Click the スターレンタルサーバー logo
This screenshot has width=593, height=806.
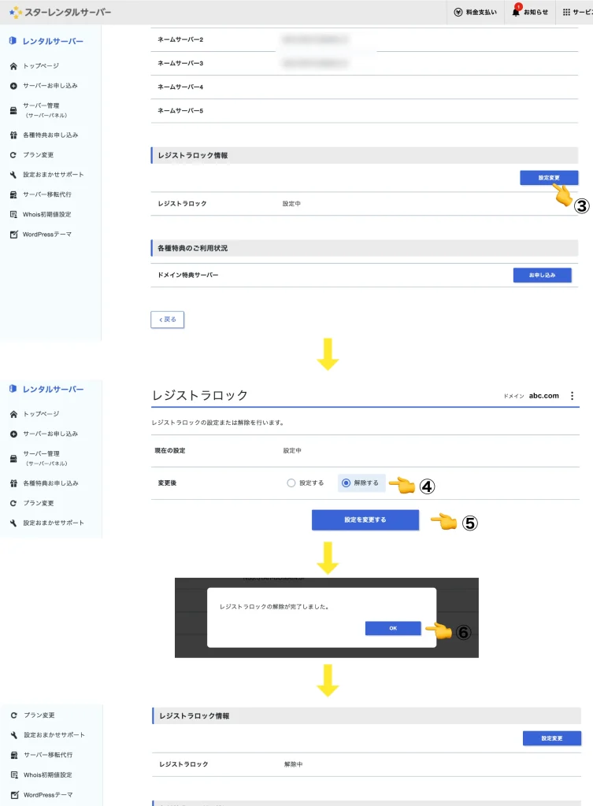(x=60, y=13)
